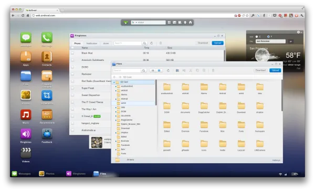Screen dimensions: 315x191
Task: Open the Messages desktop icon
Action: (26, 38)
